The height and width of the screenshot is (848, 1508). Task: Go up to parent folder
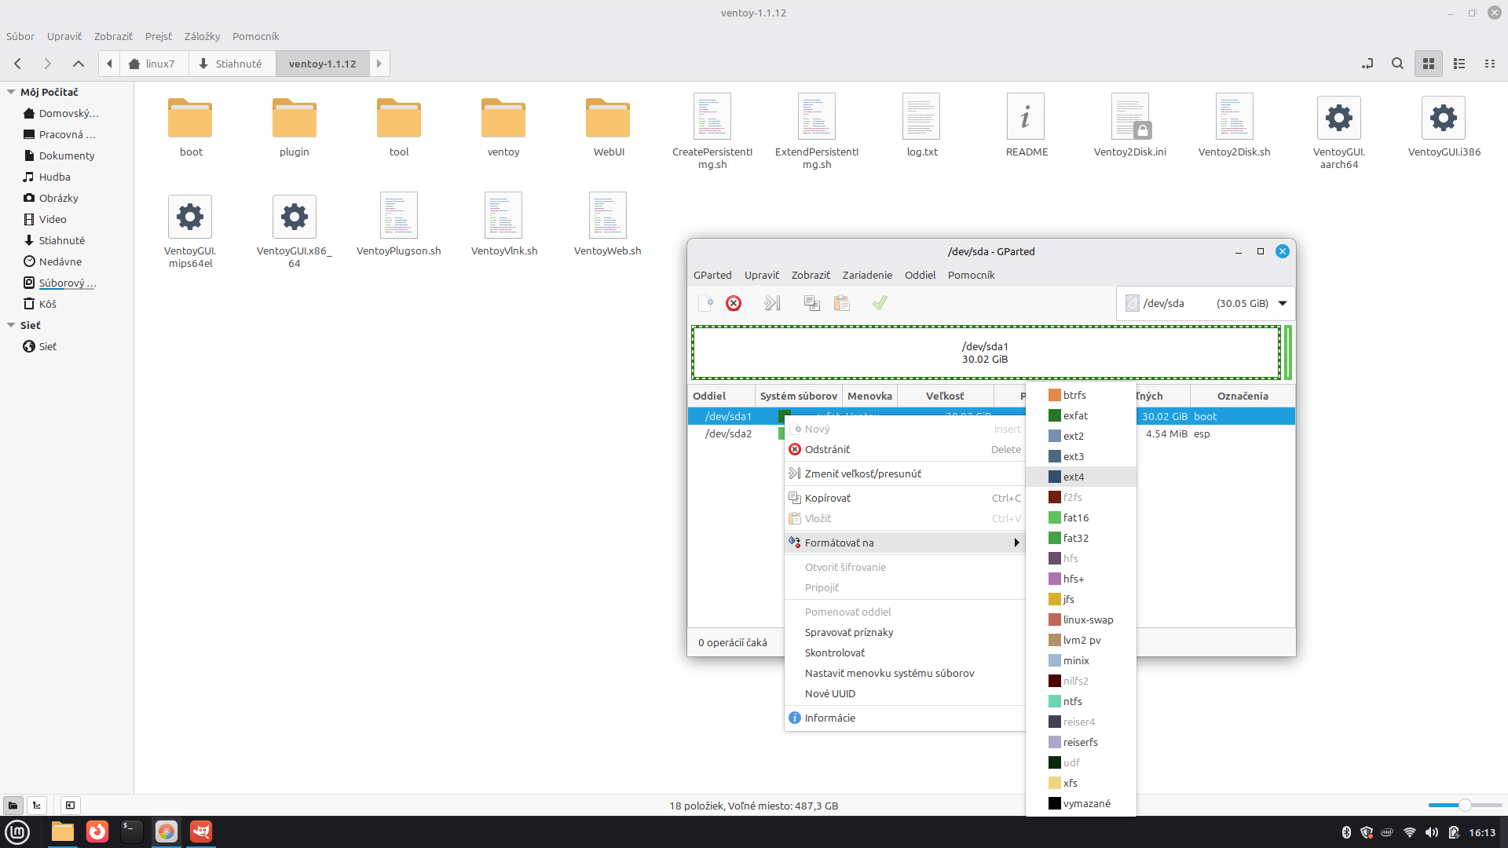click(x=79, y=64)
